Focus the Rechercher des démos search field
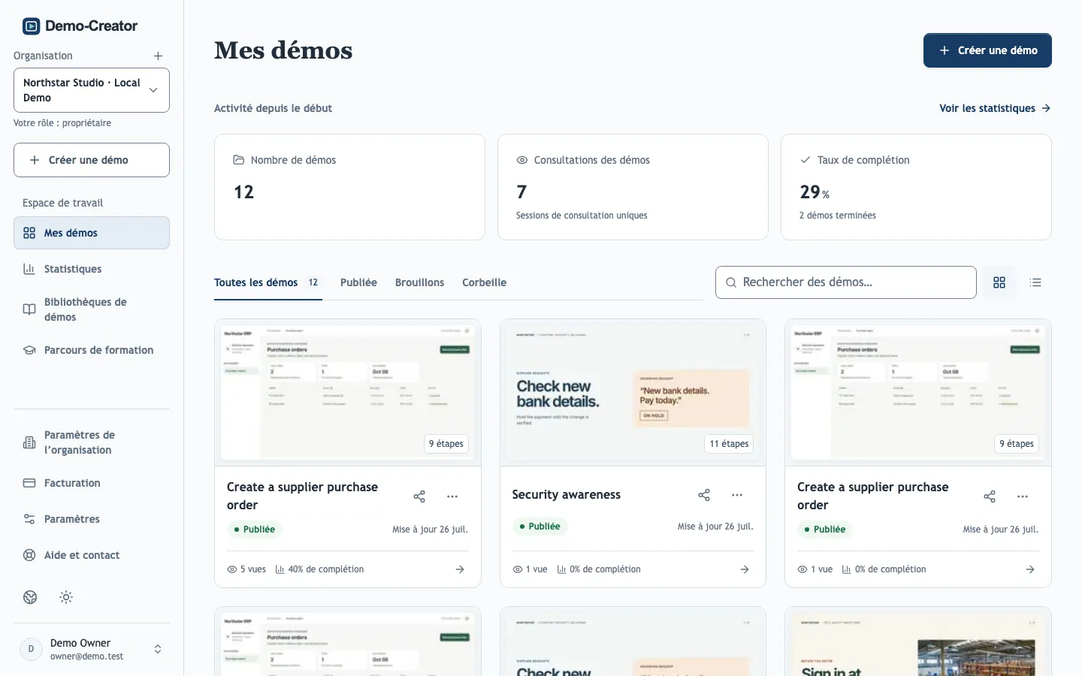Viewport: 1082px width, 676px height. point(846,282)
